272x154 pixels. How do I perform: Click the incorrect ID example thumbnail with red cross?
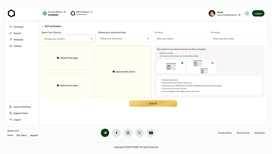[x=201, y=67]
